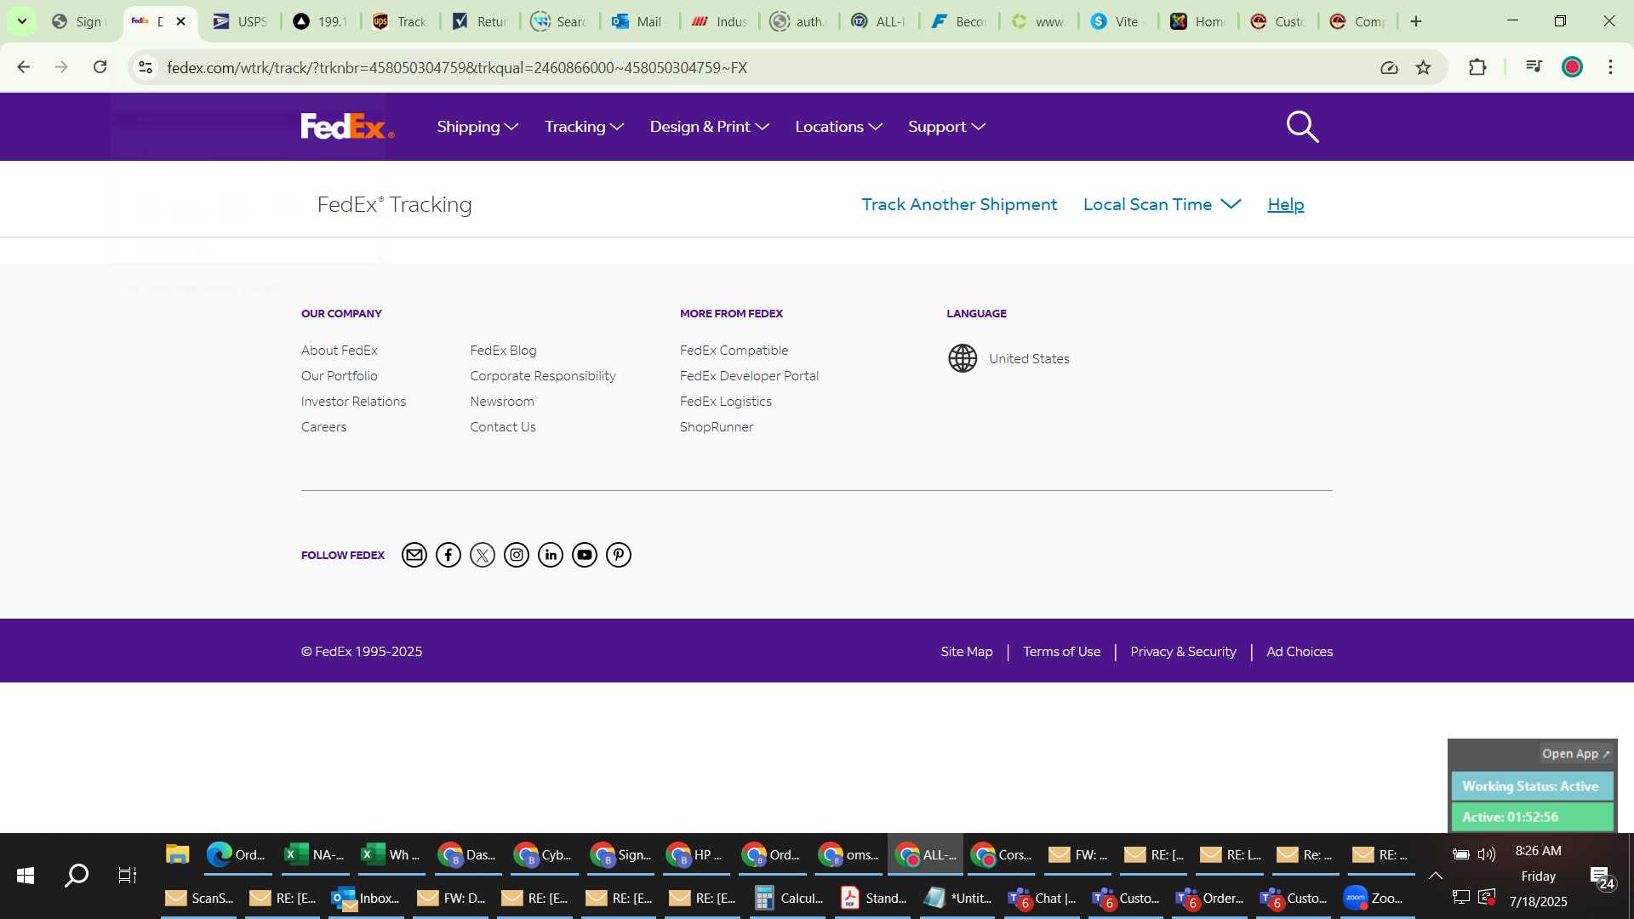Click the volume icon in system tray
1634x919 pixels.
coord(1487,853)
